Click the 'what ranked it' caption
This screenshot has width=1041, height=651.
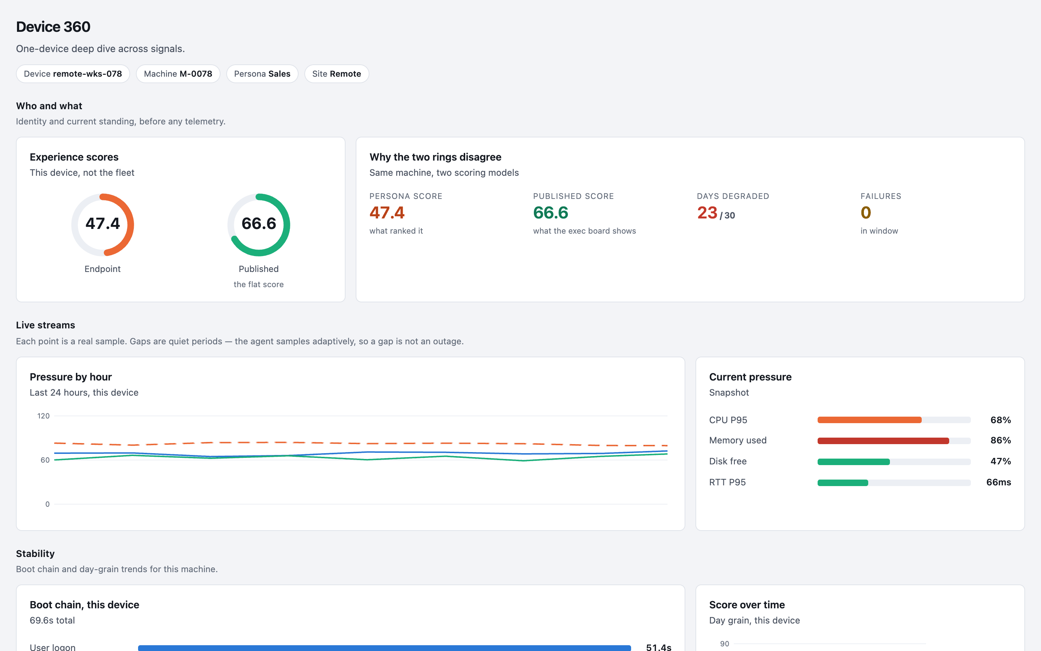tap(396, 231)
